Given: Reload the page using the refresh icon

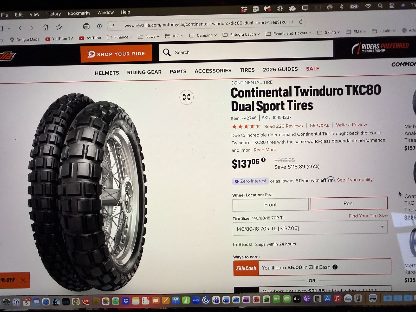Looking at the screenshot, I should 301,22.
